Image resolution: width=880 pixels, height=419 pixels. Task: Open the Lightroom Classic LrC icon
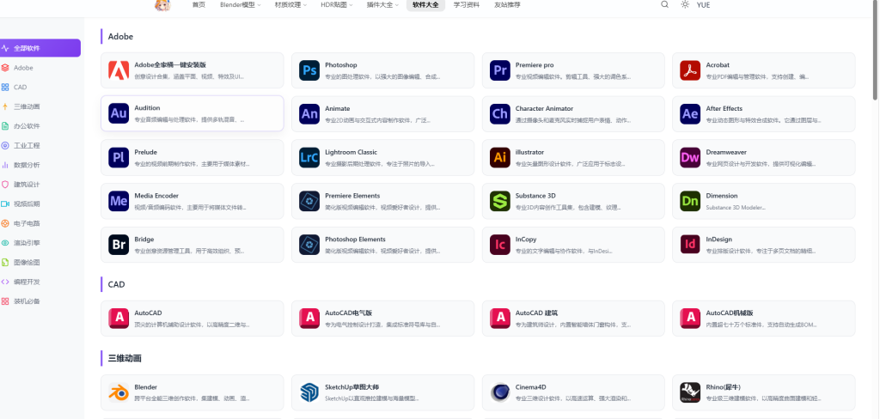(x=309, y=157)
